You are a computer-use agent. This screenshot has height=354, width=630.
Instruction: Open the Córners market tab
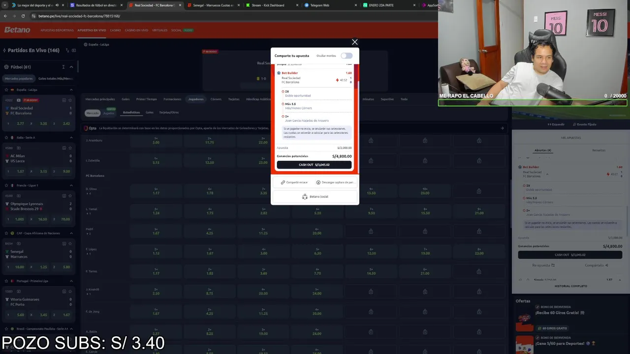click(216, 99)
